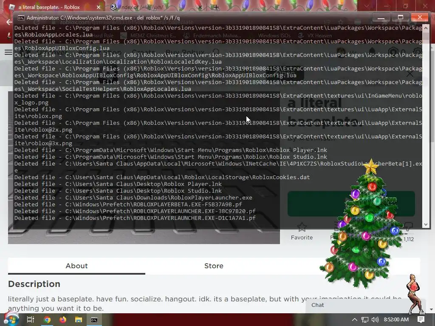Click the cmd window scroll-up arrow
This screenshot has height=326, width=435.
(x=426, y=28)
